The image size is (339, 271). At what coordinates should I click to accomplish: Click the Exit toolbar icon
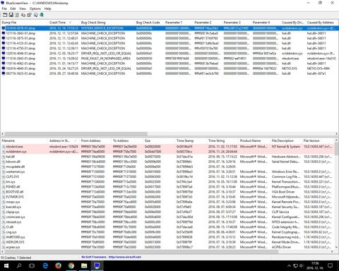tap(42, 15)
